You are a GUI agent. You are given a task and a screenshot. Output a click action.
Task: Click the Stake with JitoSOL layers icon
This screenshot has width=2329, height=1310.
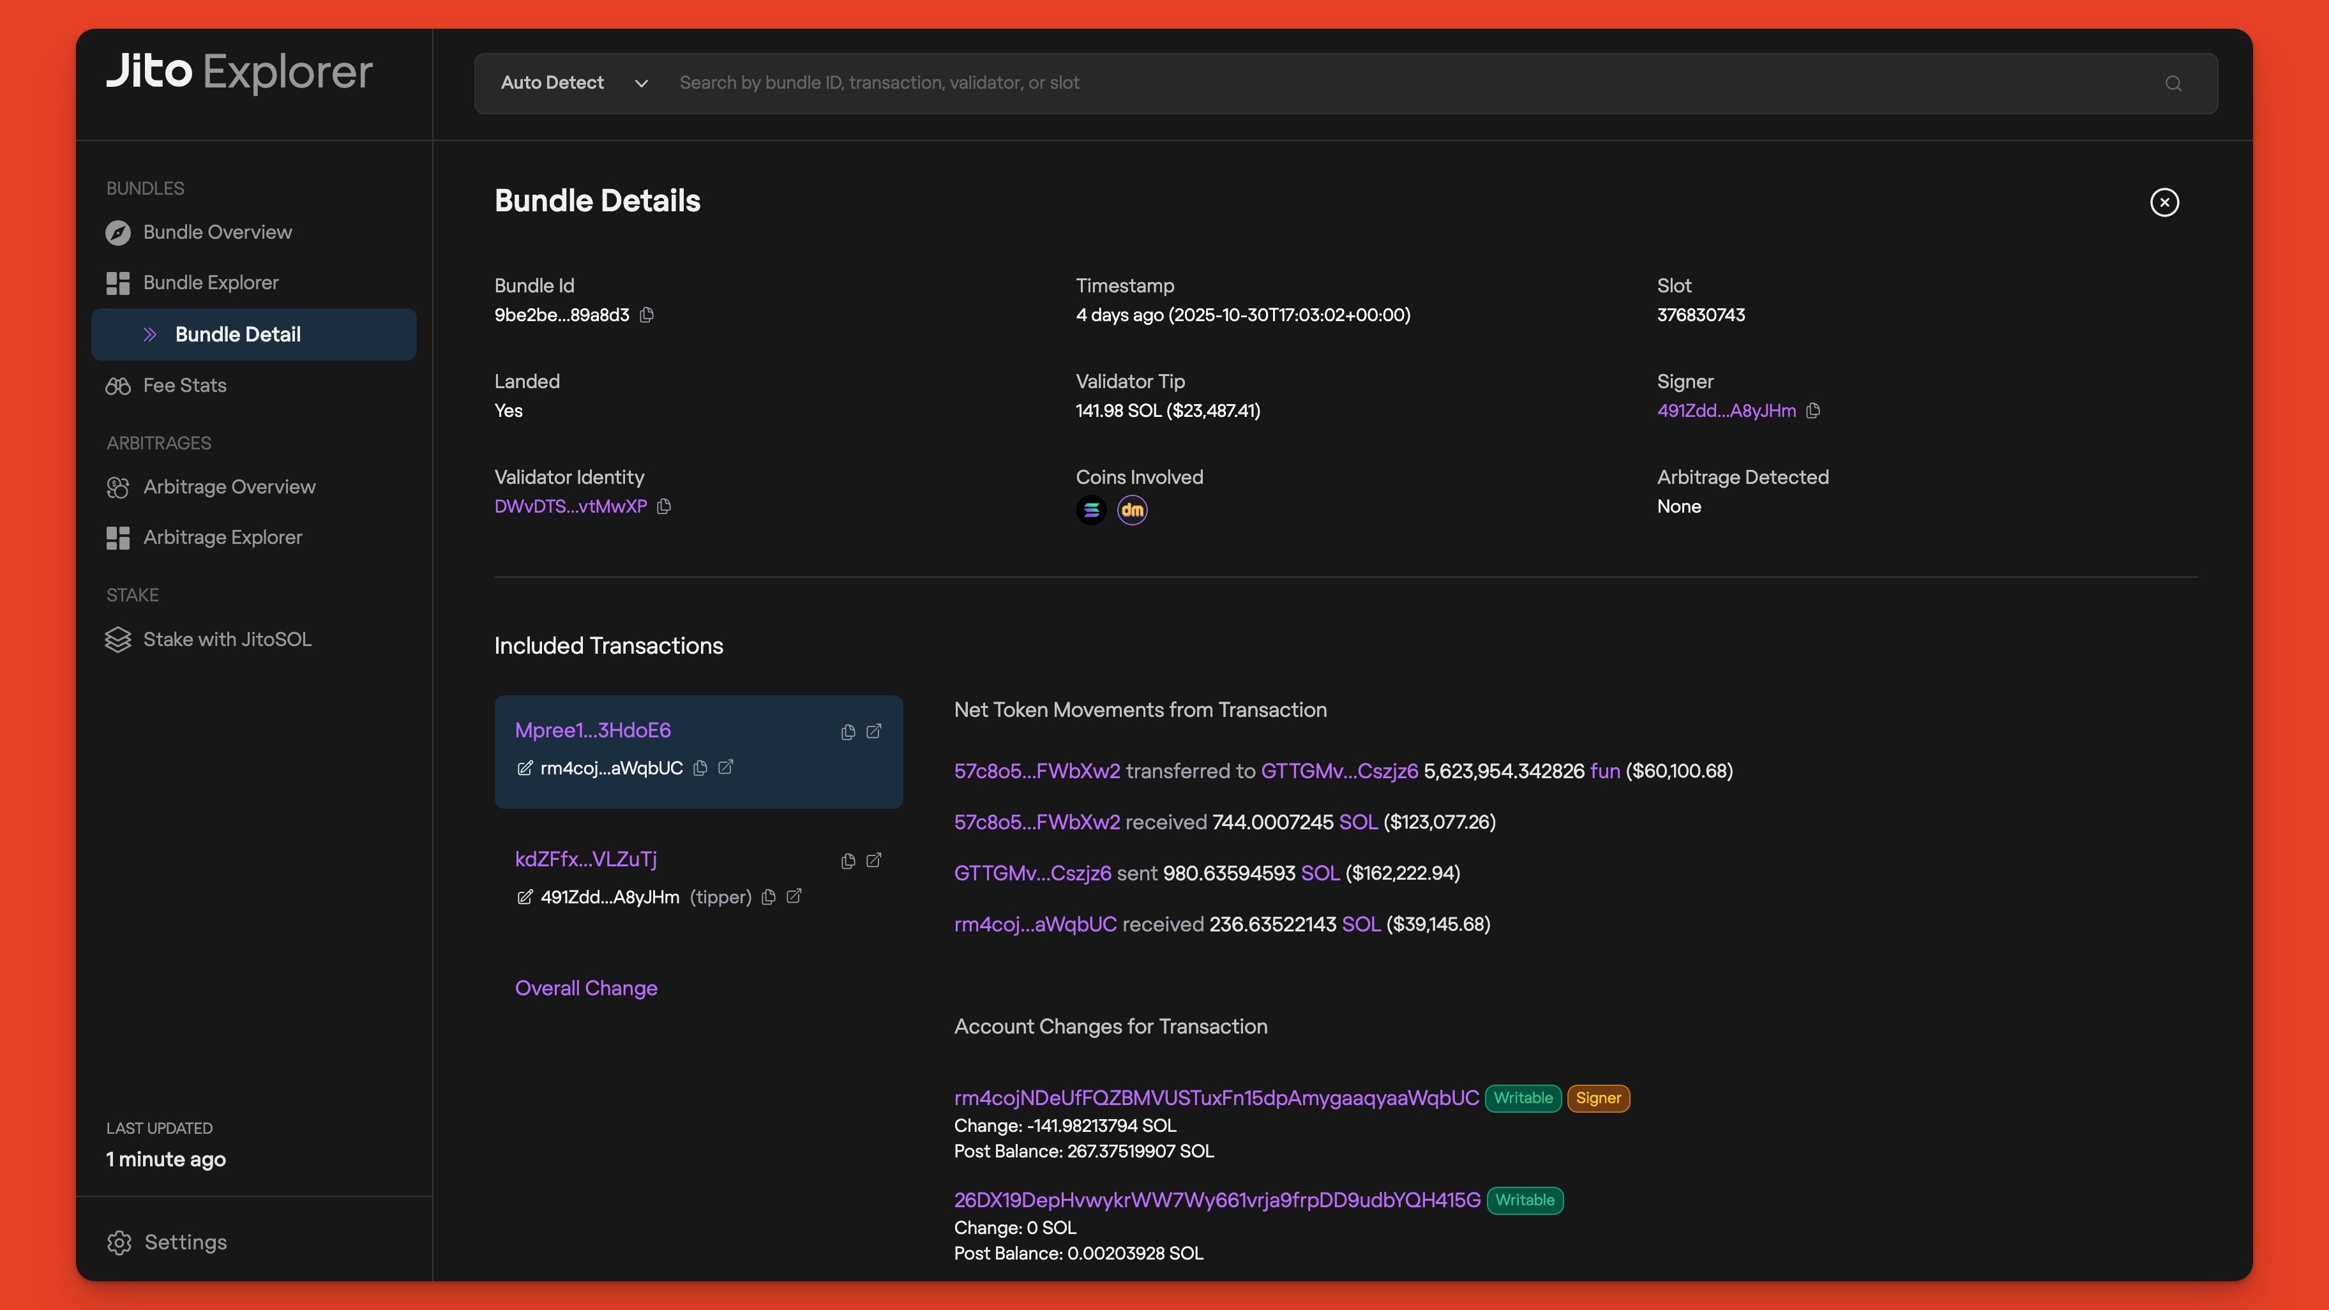(x=119, y=639)
